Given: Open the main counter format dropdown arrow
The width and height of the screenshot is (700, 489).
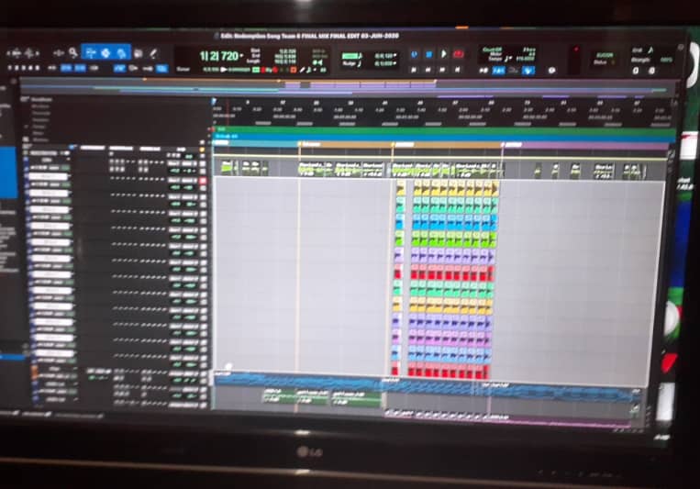Looking at the screenshot, I should coord(241,56).
